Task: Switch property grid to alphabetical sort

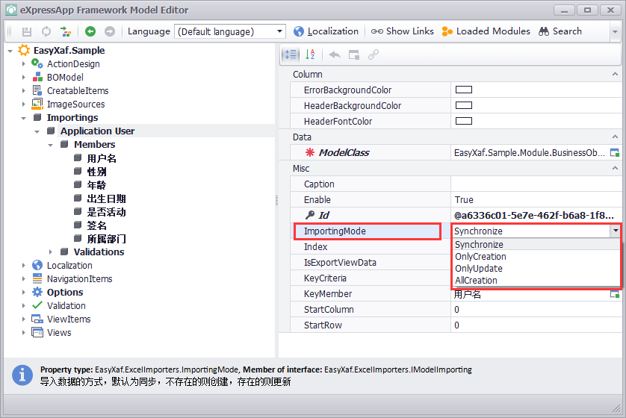Action: [310, 54]
